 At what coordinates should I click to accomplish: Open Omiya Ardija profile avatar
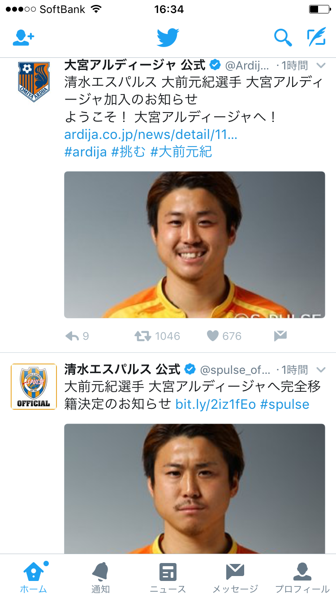34,82
